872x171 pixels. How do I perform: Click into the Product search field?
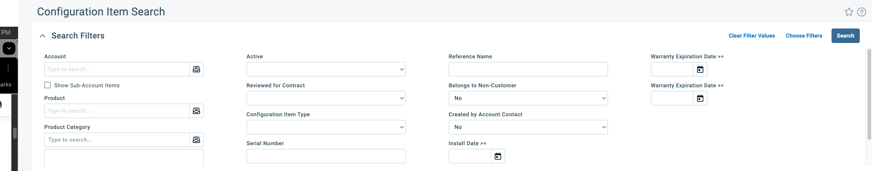click(117, 111)
